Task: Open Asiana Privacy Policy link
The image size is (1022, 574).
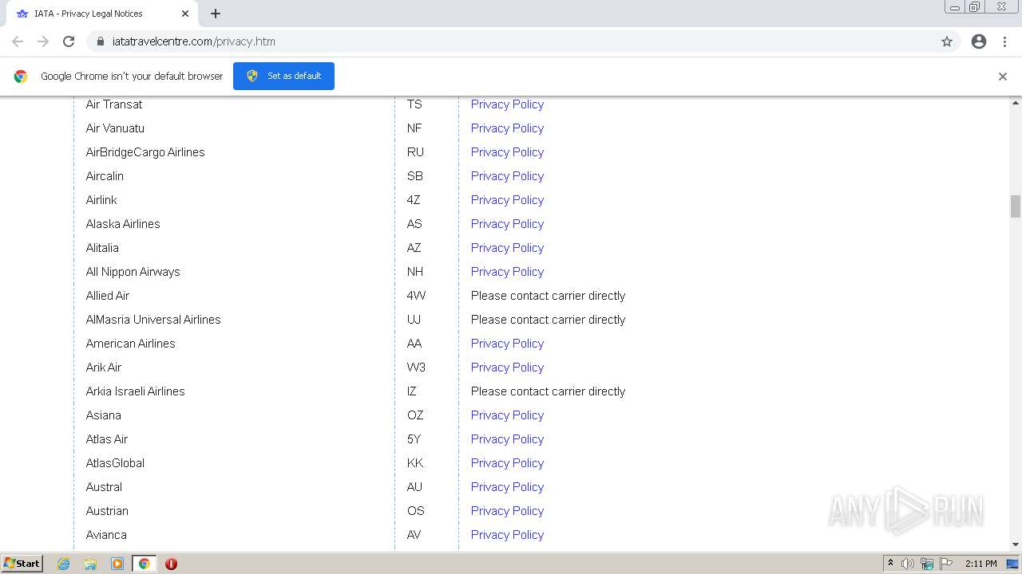Action: click(x=507, y=415)
